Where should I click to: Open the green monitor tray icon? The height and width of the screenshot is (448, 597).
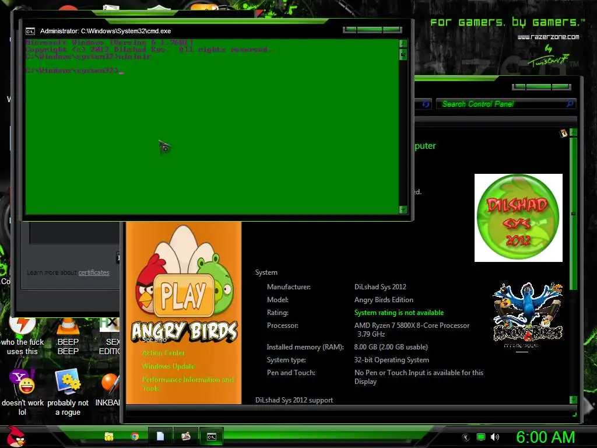(481, 437)
